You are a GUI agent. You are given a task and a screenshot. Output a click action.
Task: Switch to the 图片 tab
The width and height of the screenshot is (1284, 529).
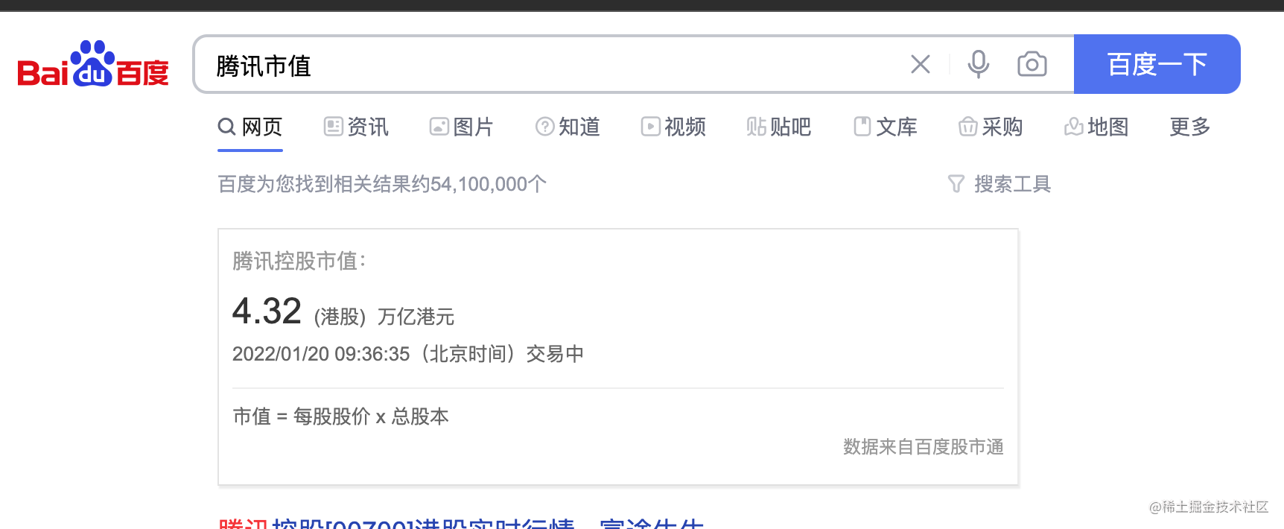[x=462, y=127]
